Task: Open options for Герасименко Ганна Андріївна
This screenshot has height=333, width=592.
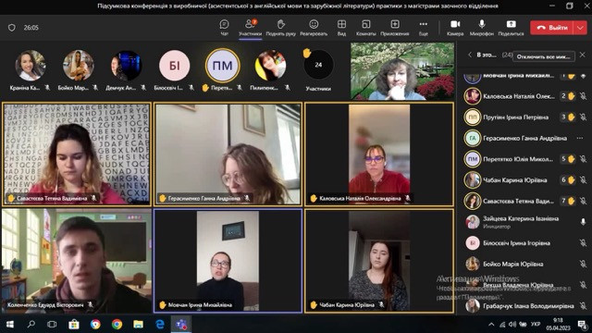Action: pyautogui.click(x=580, y=138)
